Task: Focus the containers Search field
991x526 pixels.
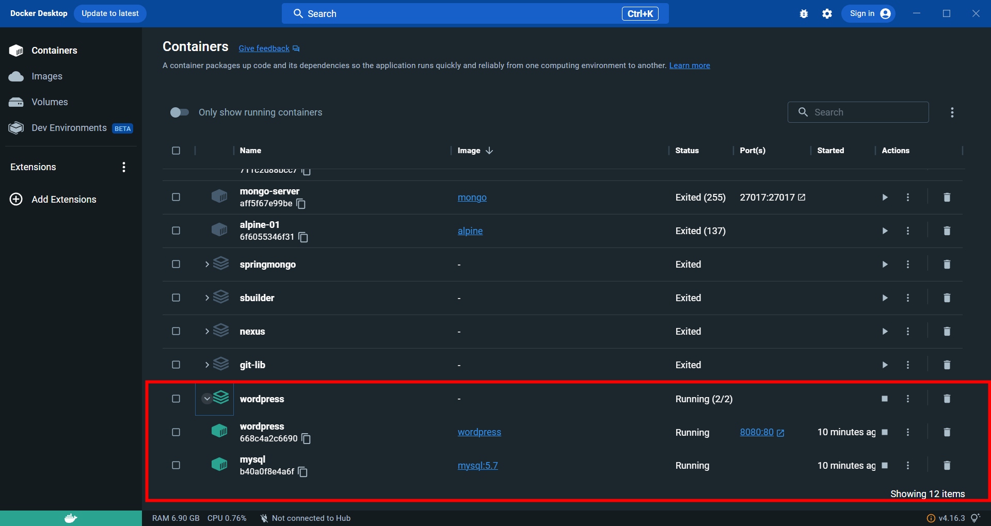Action: tap(858, 112)
